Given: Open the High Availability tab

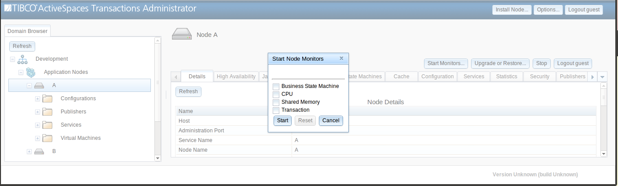Looking at the screenshot, I should tap(236, 77).
